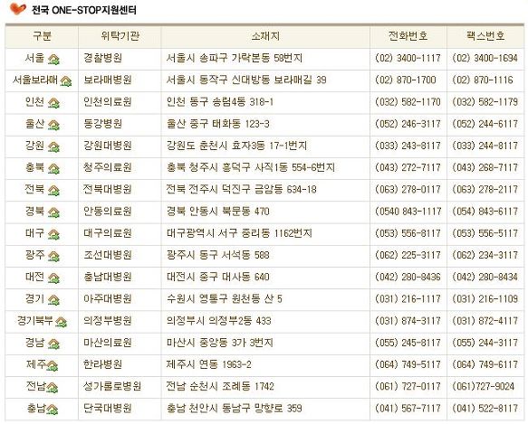This screenshot has height=424, width=528.
Task: Click the 제주 region link
Action: point(36,364)
